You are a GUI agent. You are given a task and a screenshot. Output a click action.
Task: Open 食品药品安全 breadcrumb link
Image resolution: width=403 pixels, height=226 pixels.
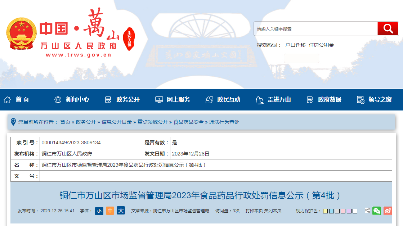click(x=188, y=122)
